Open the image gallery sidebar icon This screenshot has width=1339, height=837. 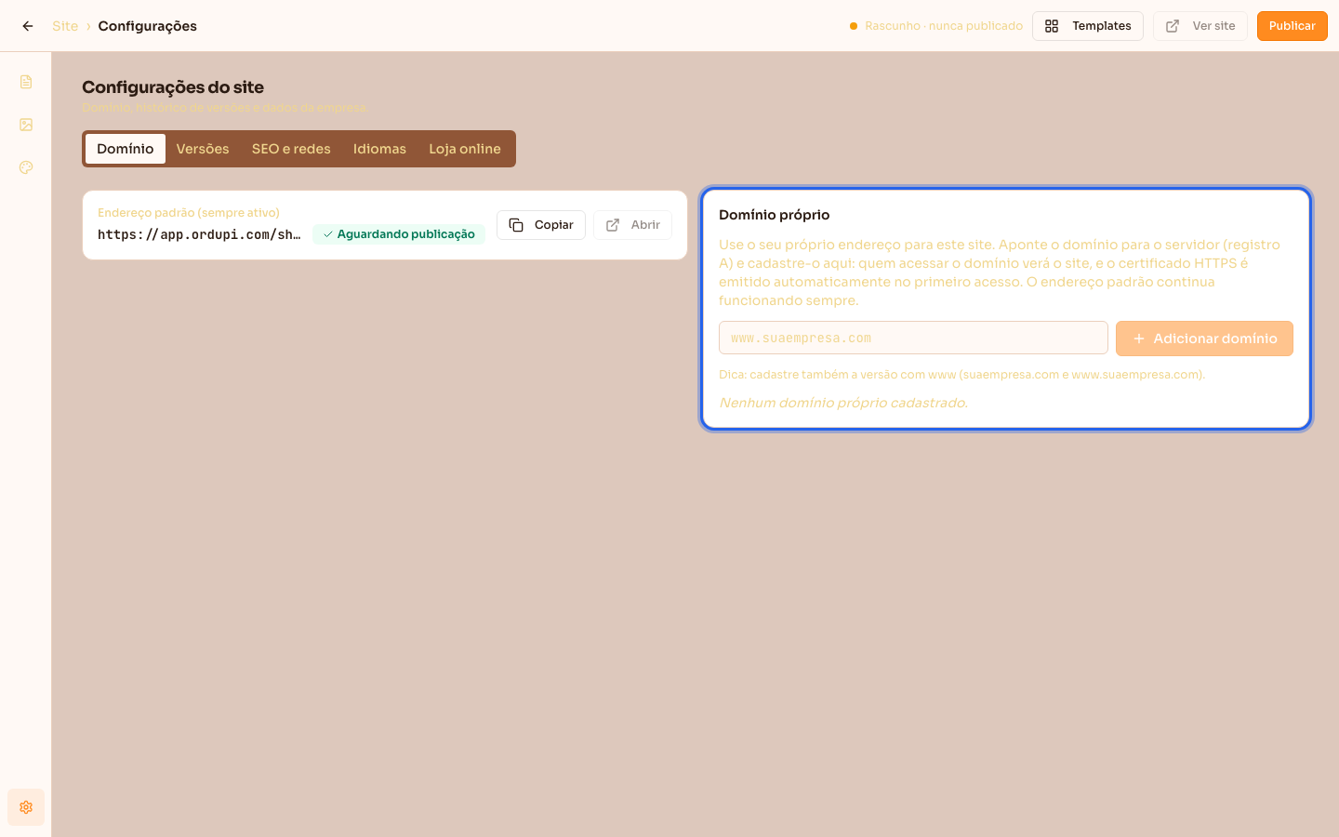click(x=26, y=125)
